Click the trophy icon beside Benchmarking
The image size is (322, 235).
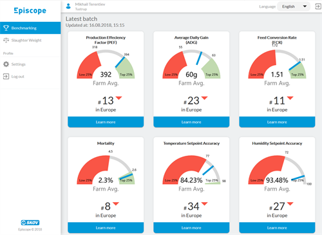(6, 28)
